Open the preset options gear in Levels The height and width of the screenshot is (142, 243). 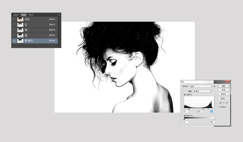click(x=215, y=86)
